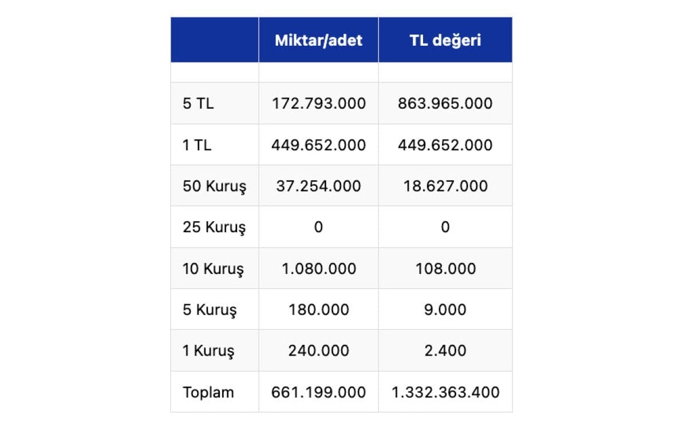Screen dimensions: 687x422
Task: Select the 1.080.000 quantity cell
Action: [318, 269]
